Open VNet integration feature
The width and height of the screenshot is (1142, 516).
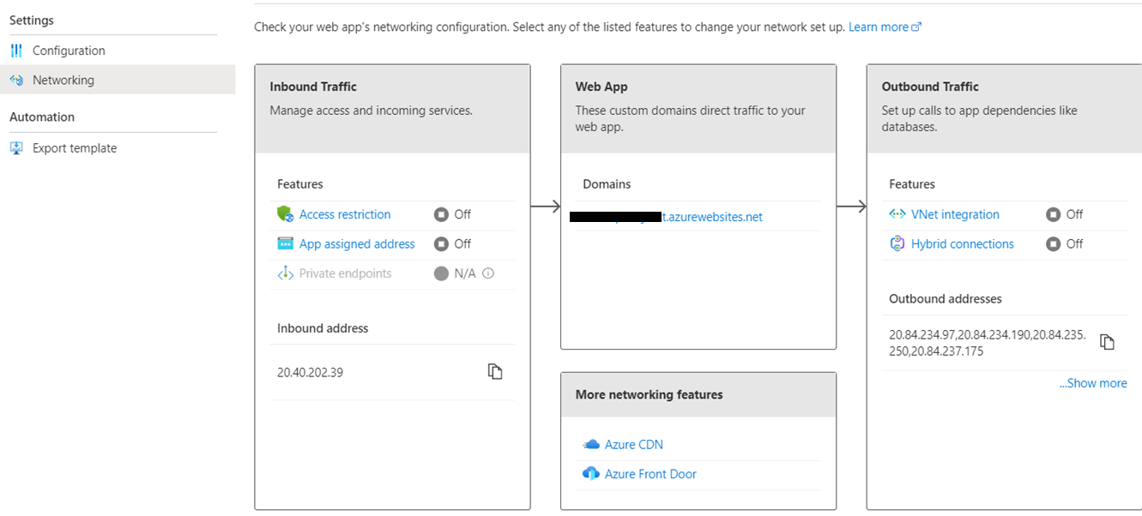(x=955, y=214)
